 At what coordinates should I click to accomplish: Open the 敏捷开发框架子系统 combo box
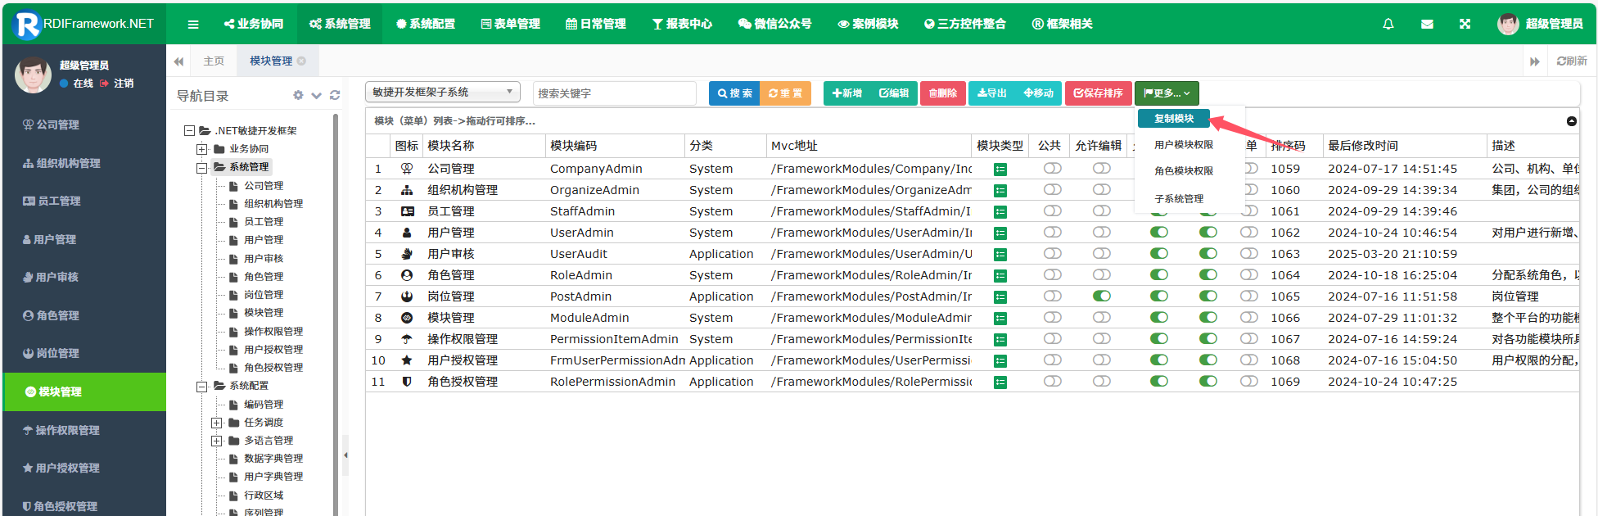tap(443, 93)
